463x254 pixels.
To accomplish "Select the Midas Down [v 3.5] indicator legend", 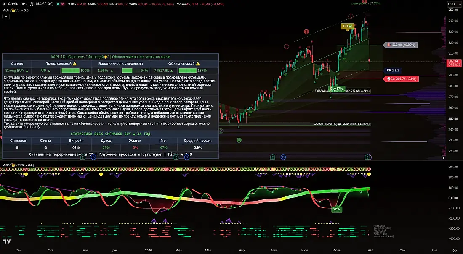I will point(18,165).
